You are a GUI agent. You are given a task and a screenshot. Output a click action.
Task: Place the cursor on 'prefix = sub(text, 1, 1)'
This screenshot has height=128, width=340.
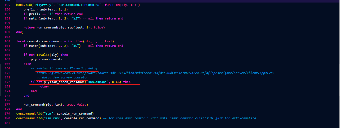[x=46, y=9]
